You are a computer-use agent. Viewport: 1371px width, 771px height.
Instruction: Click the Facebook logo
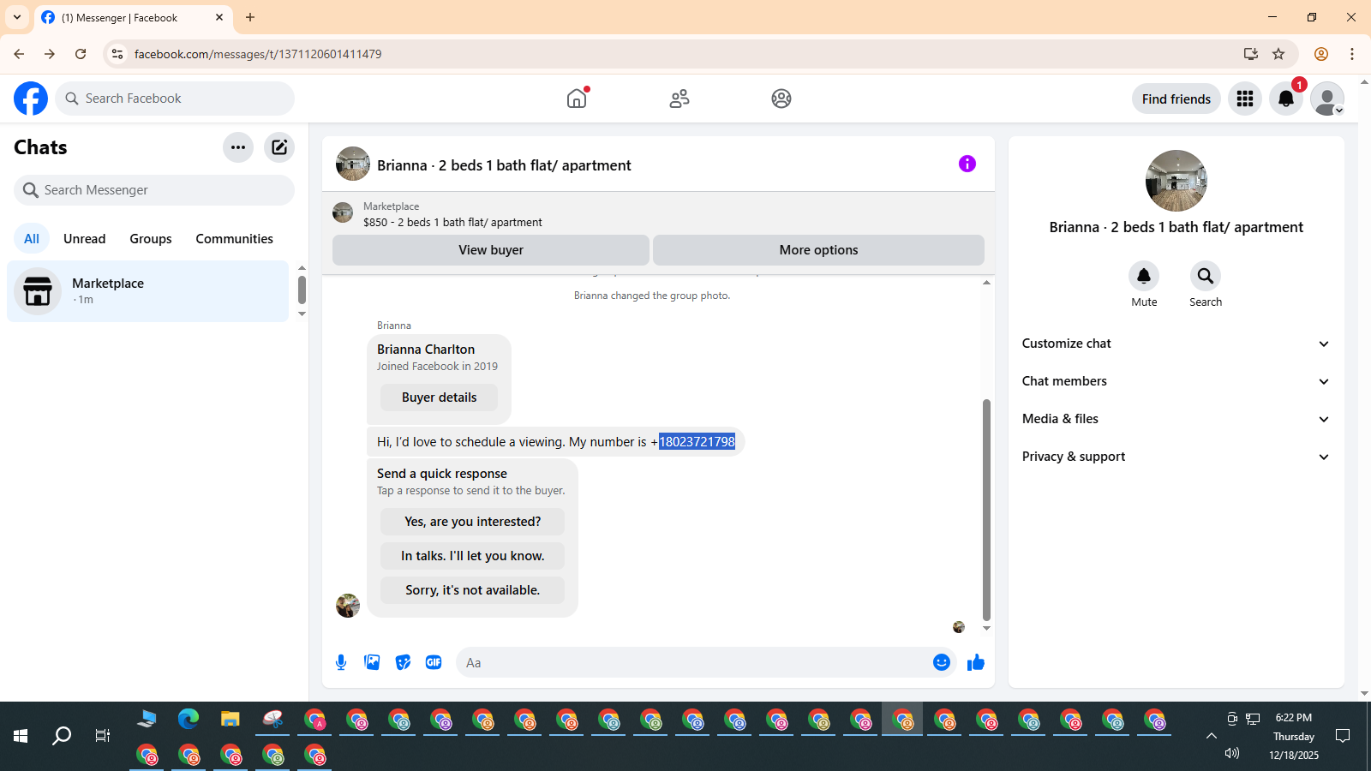click(x=31, y=99)
